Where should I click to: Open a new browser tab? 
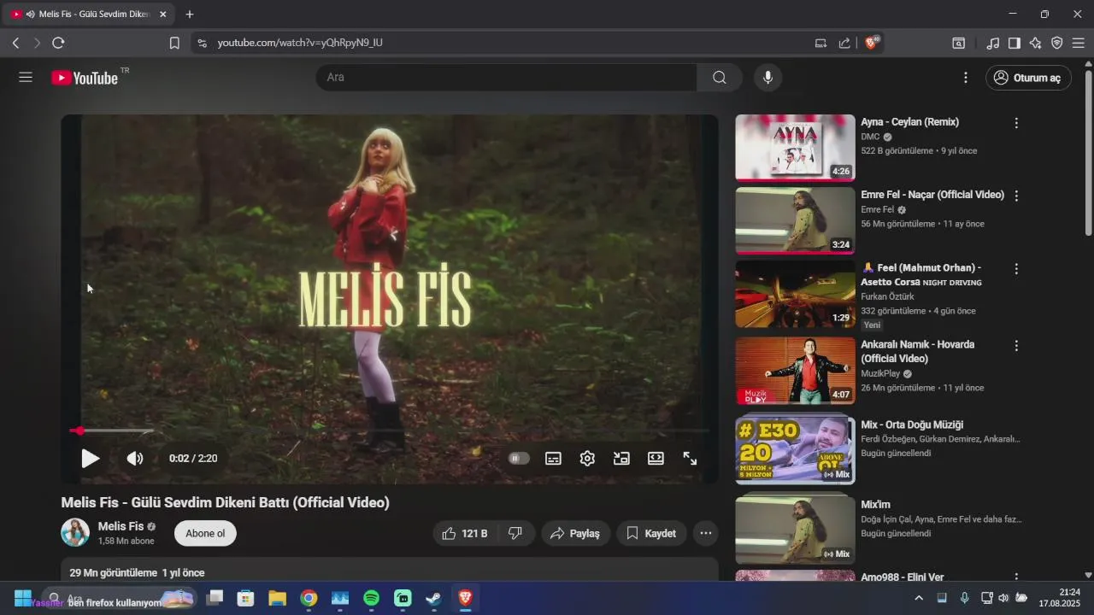coord(190,15)
